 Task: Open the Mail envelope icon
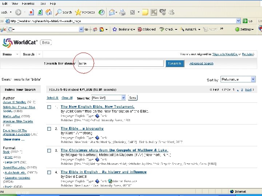coord(112,12)
